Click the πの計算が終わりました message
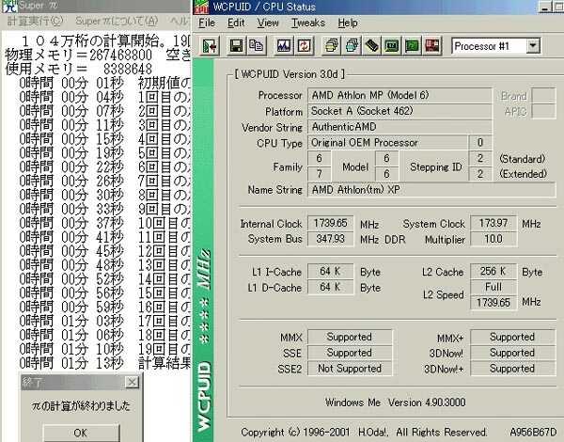Screen dimensions: 564x442 (x=81, y=406)
